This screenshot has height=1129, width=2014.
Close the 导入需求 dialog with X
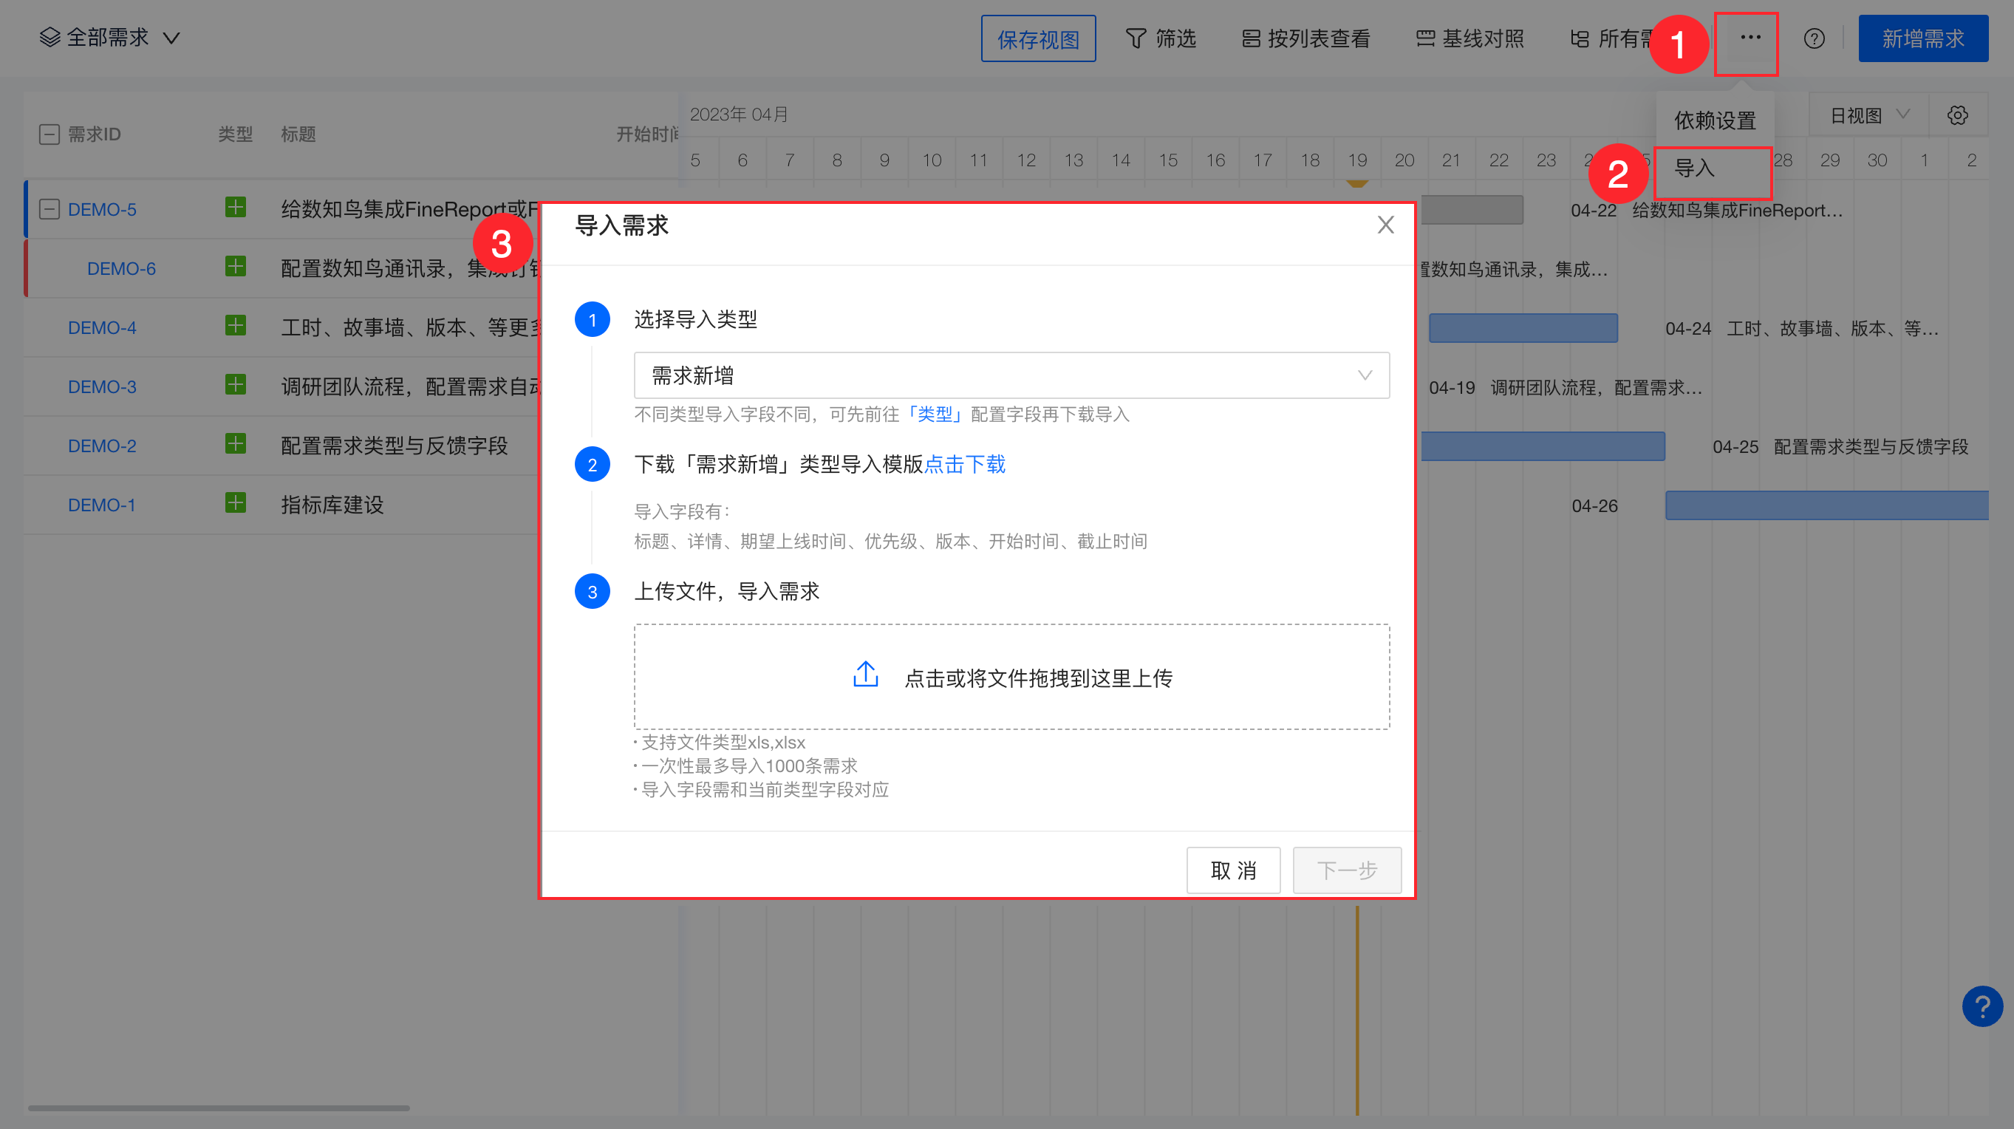1385,225
